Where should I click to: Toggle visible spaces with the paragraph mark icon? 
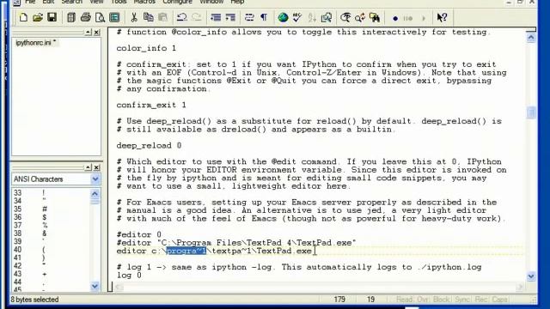pyautogui.click(x=264, y=17)
